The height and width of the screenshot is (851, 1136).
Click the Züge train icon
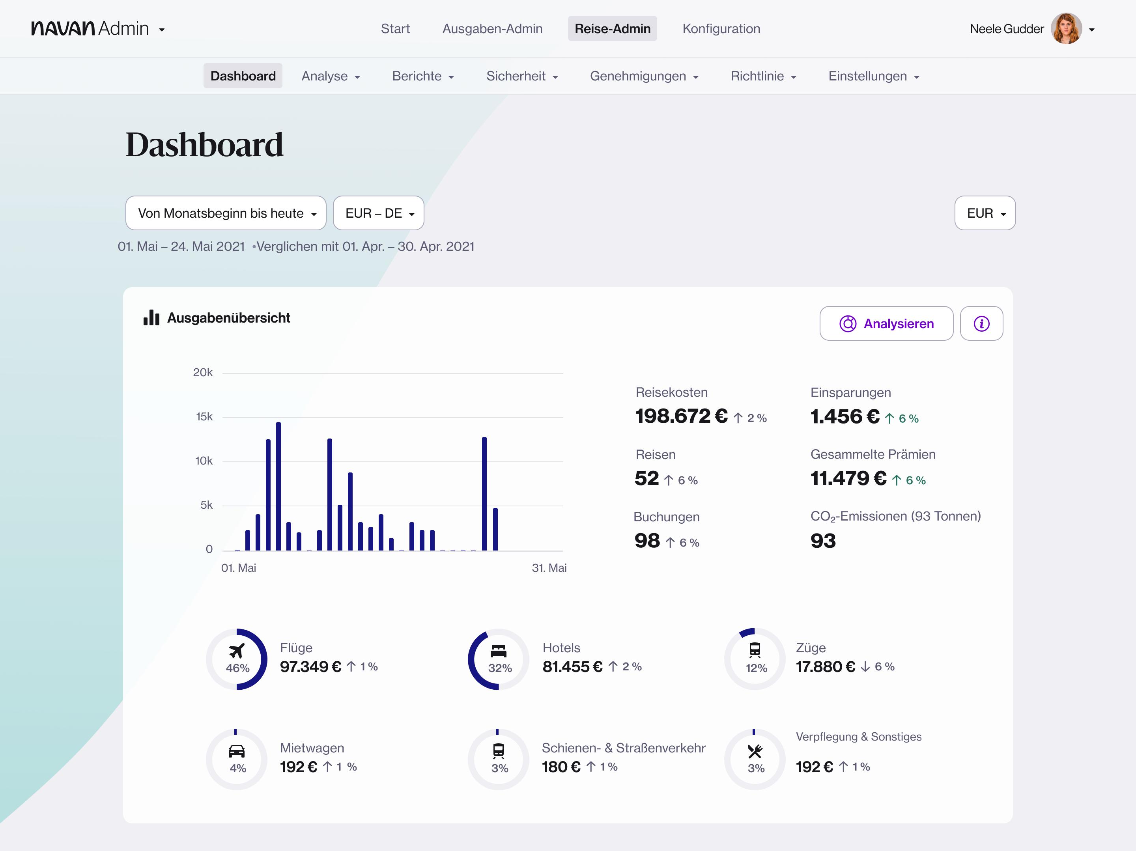point(755,649)
